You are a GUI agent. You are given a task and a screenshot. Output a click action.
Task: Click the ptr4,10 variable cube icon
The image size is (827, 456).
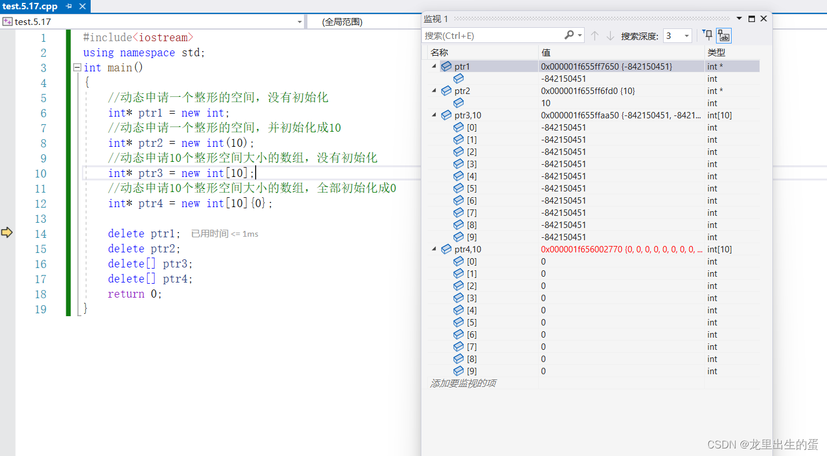[x=446, y=249]
